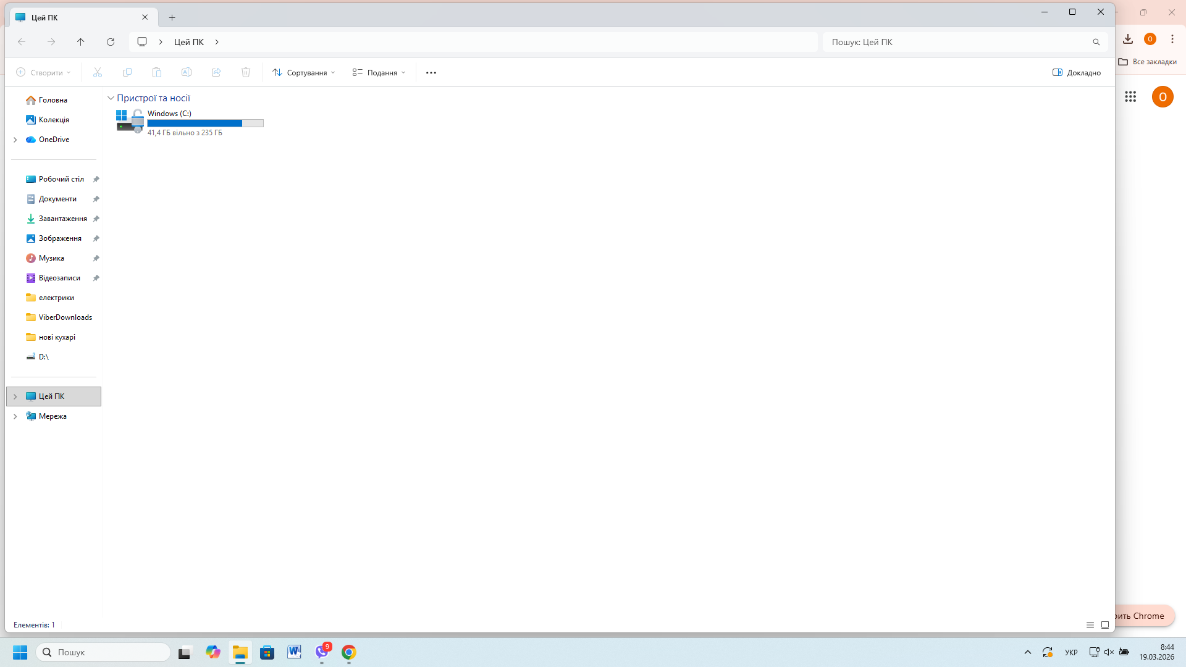Click the Windows (C:) drive usage bar
1186x667 pixels.
[x=205, y=124]
